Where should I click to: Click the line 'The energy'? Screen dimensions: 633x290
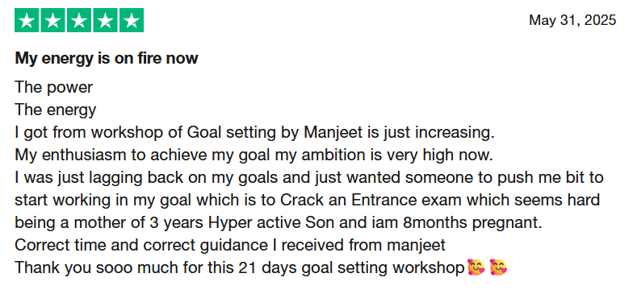(x=55, y=110)
